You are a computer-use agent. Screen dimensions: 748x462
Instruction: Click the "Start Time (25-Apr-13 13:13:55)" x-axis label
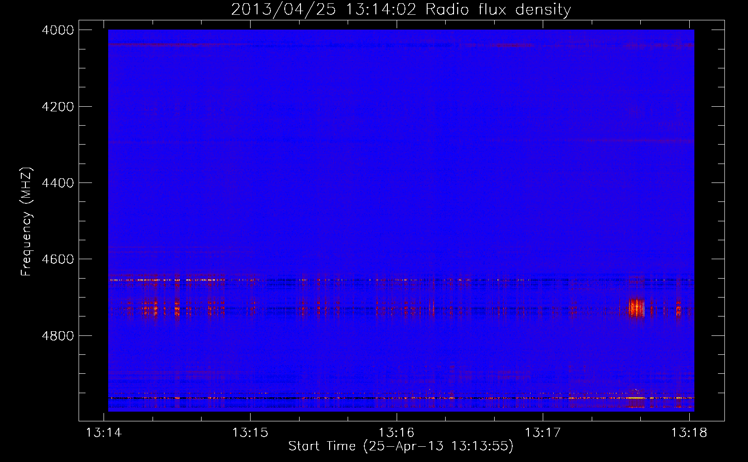click(401, 446)
